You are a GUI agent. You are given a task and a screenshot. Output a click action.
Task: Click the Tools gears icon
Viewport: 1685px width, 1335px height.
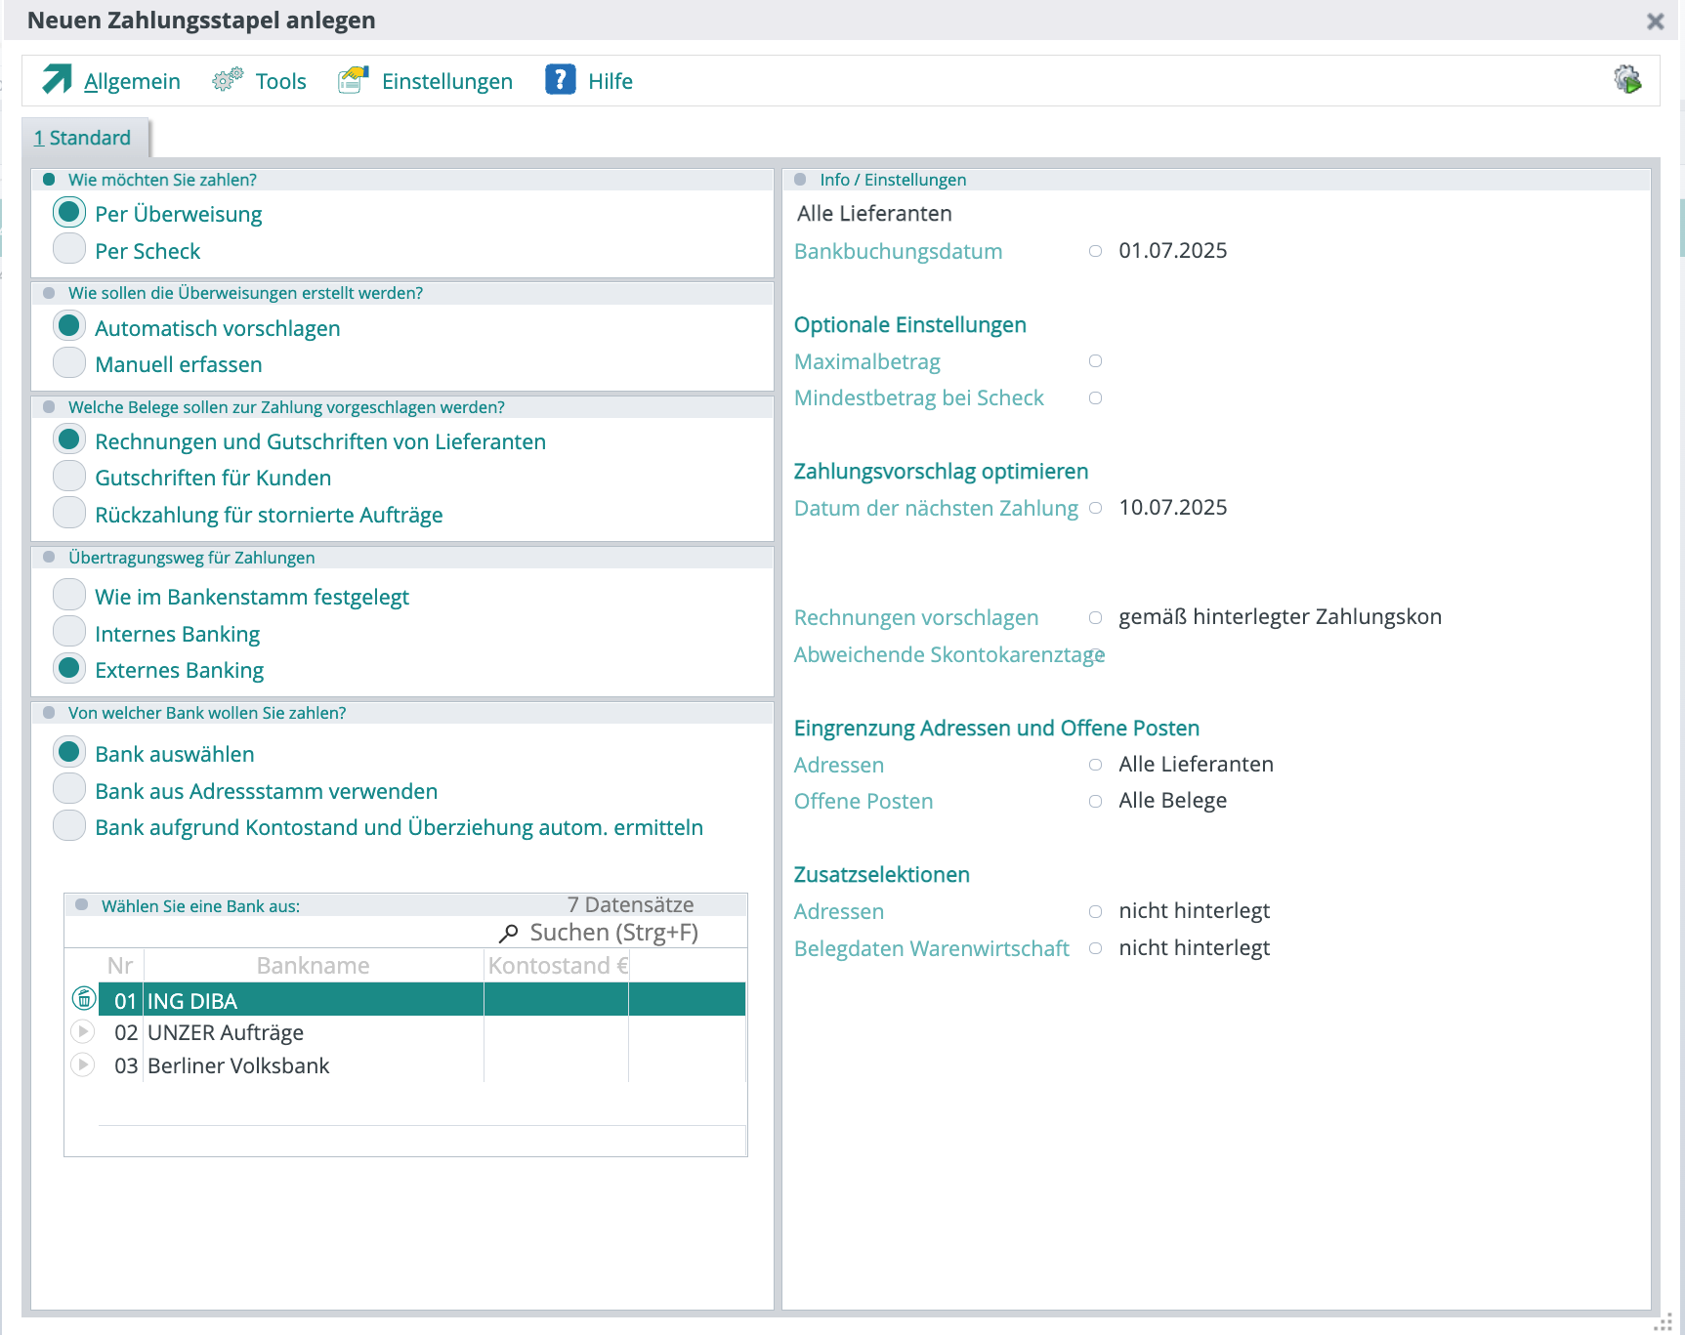pyautogui.click(x=228, y=80)
